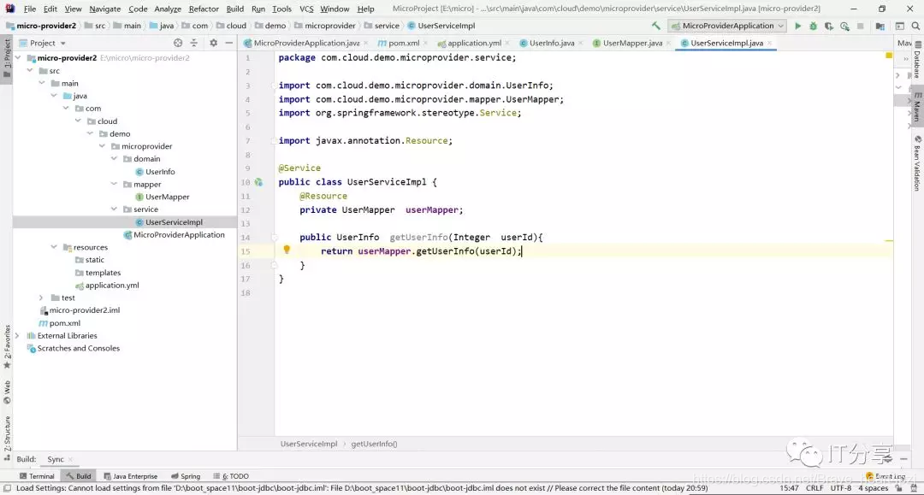This screenshot has height=495, width=924.
Task: Run MicroProviderApplication with green play icon
Action: [x=797, y=26]
